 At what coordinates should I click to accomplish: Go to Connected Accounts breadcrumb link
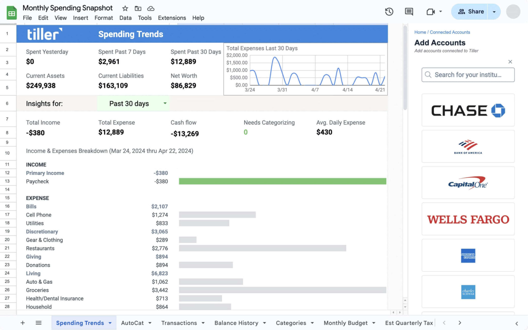tap(450, 32)
